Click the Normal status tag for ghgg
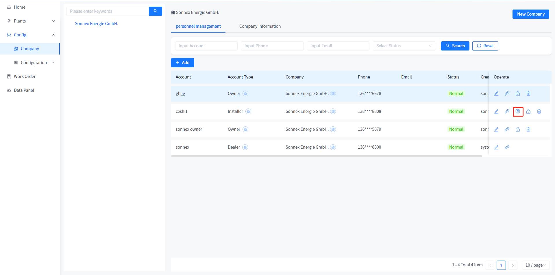This screenshot has width=555, height=275. click(x=456, y=93)
